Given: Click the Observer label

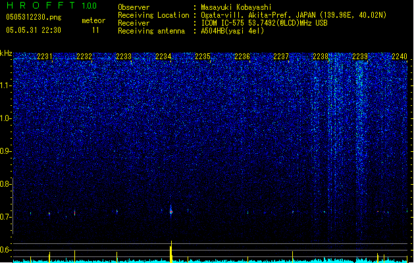Looking at the screenshot, I should click(134, 7).
